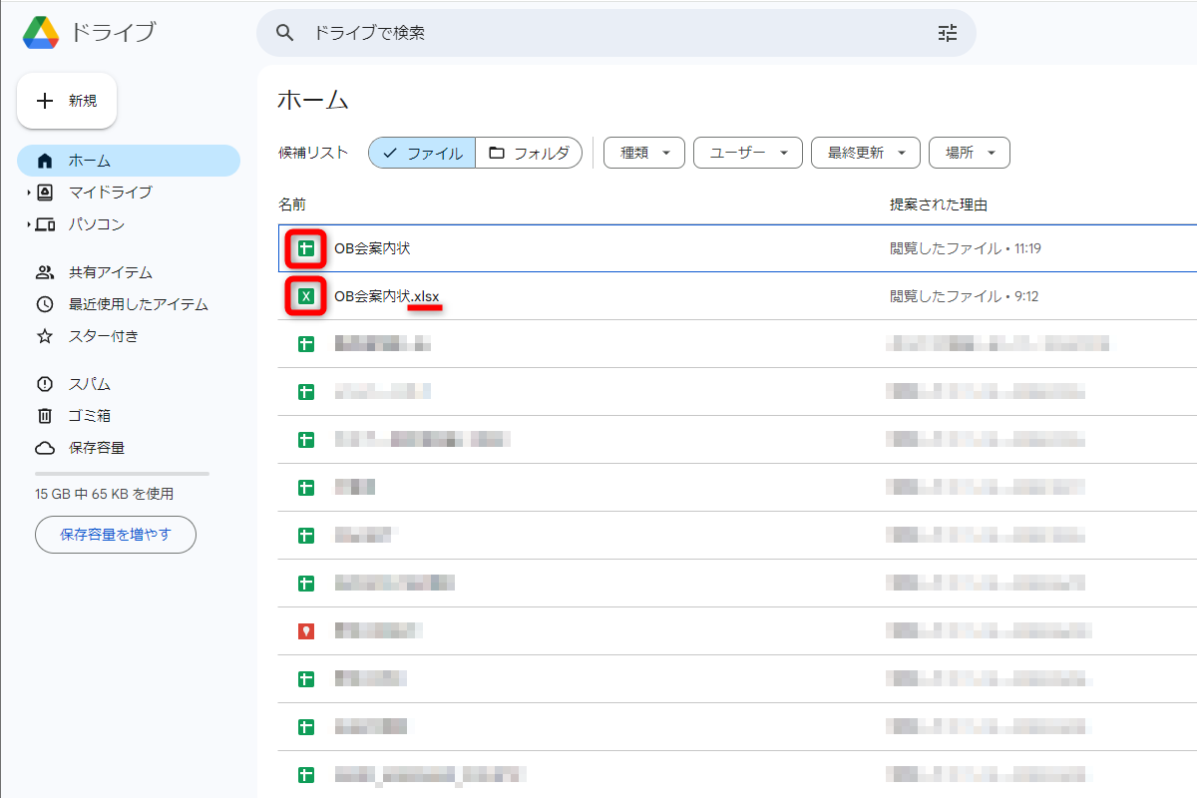Click the 新規 button

(66, 100)
